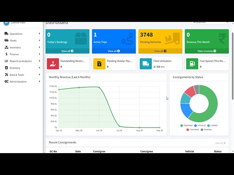Click the Date column header
This screenshot has width=234, height=175.
coord(78,151)
